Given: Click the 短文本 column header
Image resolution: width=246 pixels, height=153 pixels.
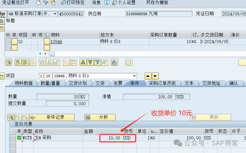Looking at the screenshot, I should tap(125, 35).
